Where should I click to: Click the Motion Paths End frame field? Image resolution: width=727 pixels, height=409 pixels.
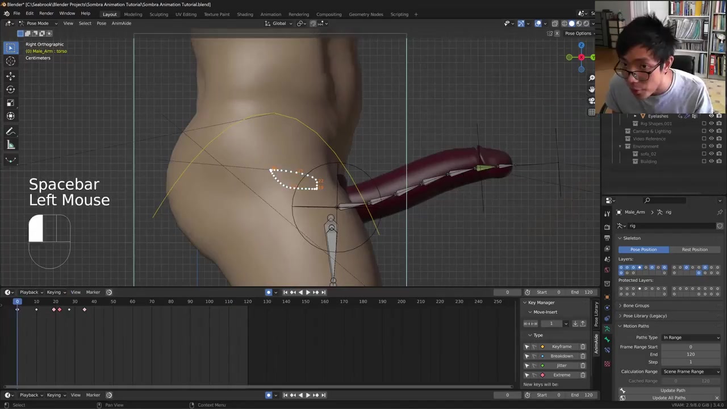(691, 354)
